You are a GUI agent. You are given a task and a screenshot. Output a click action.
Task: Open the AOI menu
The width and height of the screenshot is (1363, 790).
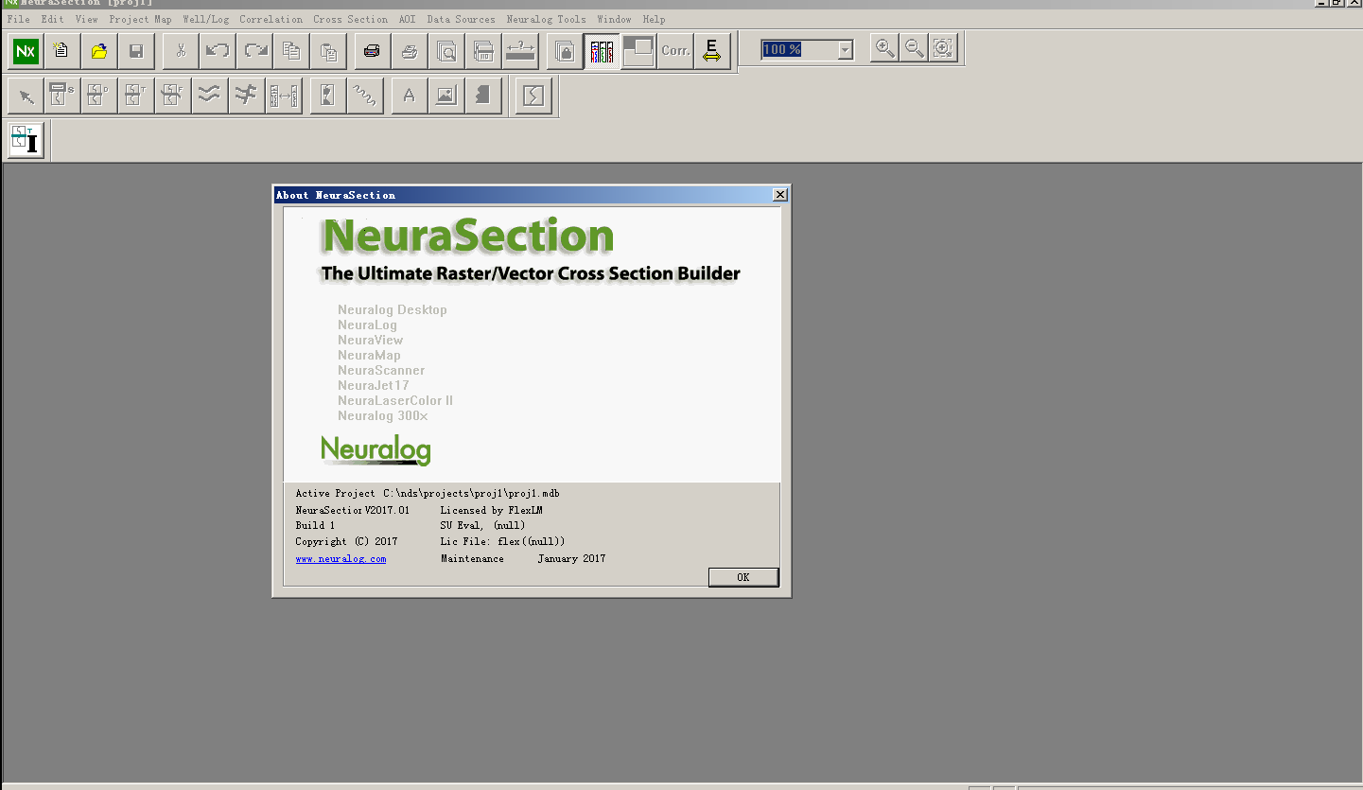tap(407, 19)
